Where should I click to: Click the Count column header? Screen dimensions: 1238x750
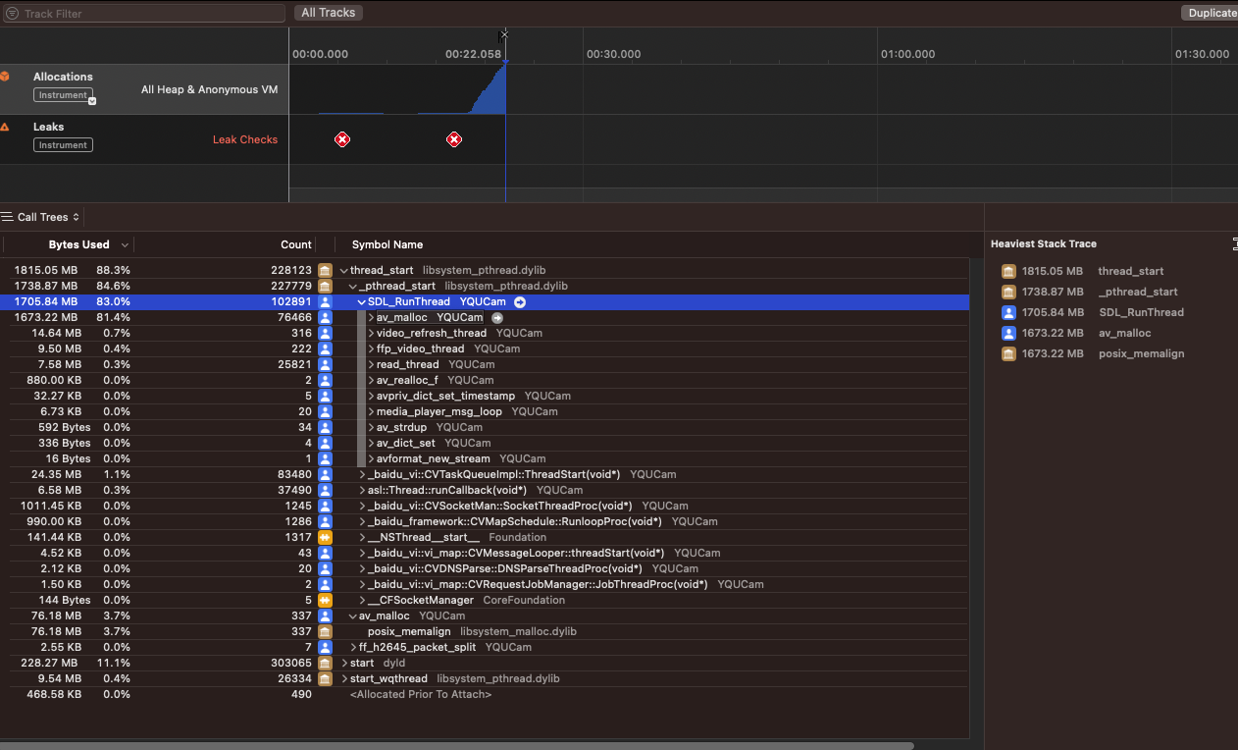(295, 244)
